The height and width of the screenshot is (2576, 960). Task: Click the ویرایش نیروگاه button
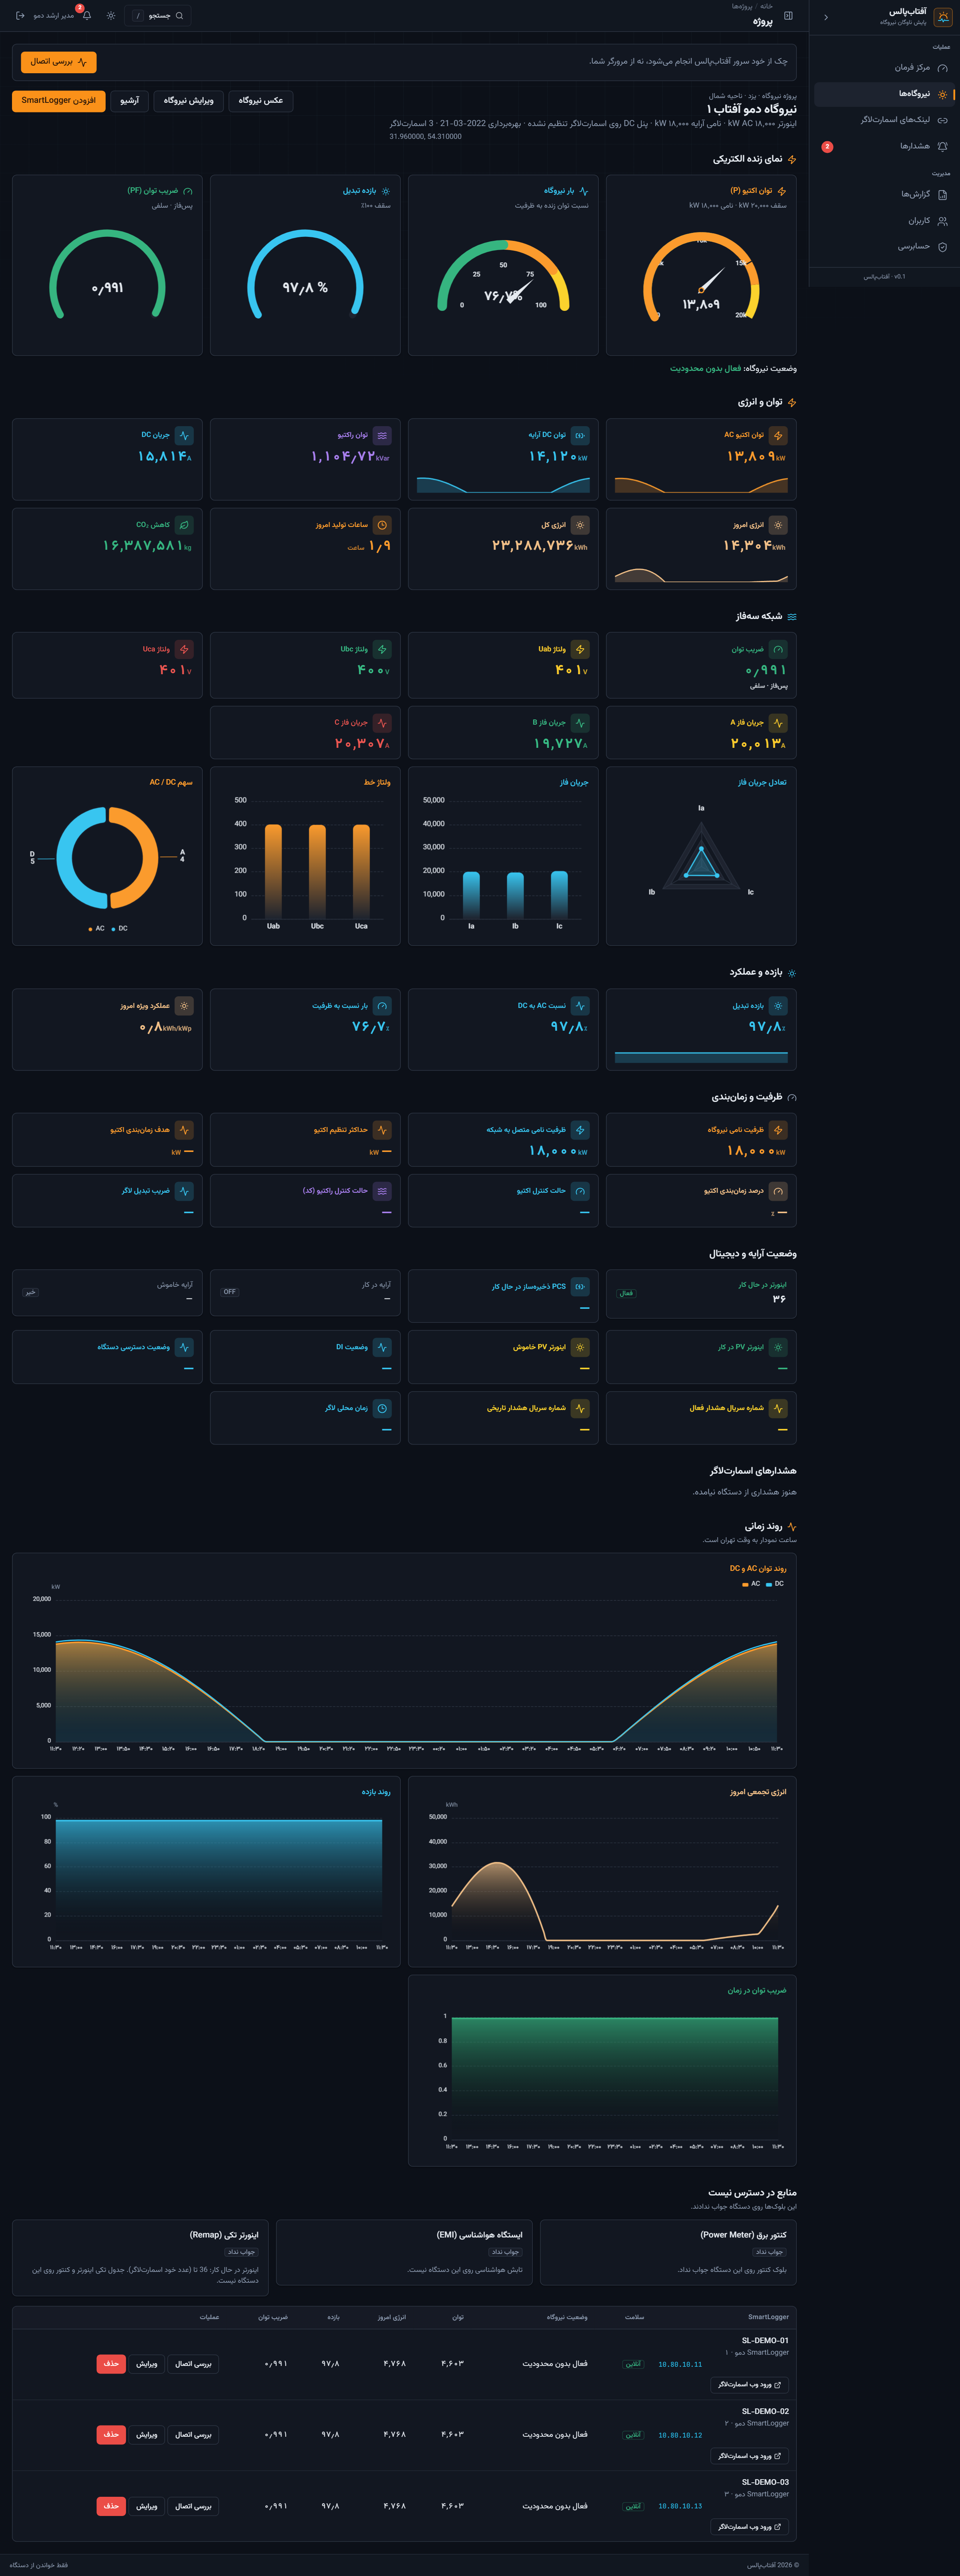(x=188, y=101)
